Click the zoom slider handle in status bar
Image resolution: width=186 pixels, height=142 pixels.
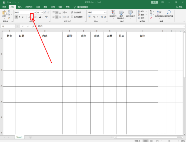[169, 141]
